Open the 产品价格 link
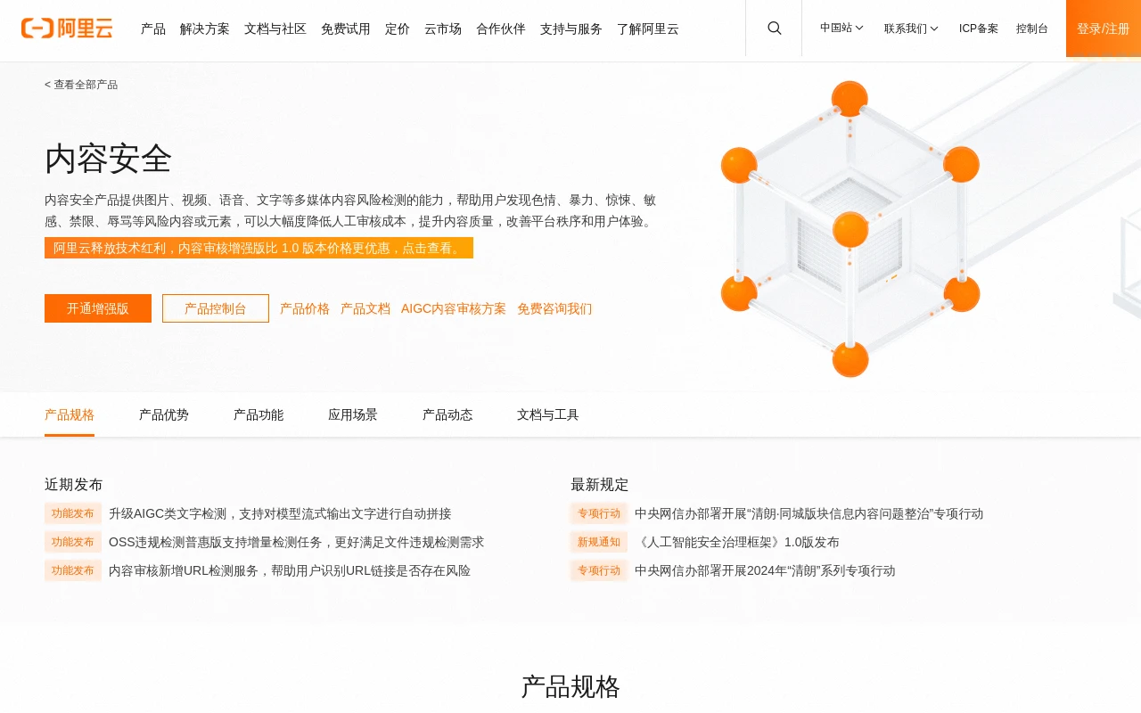 (x=305, y=308)
